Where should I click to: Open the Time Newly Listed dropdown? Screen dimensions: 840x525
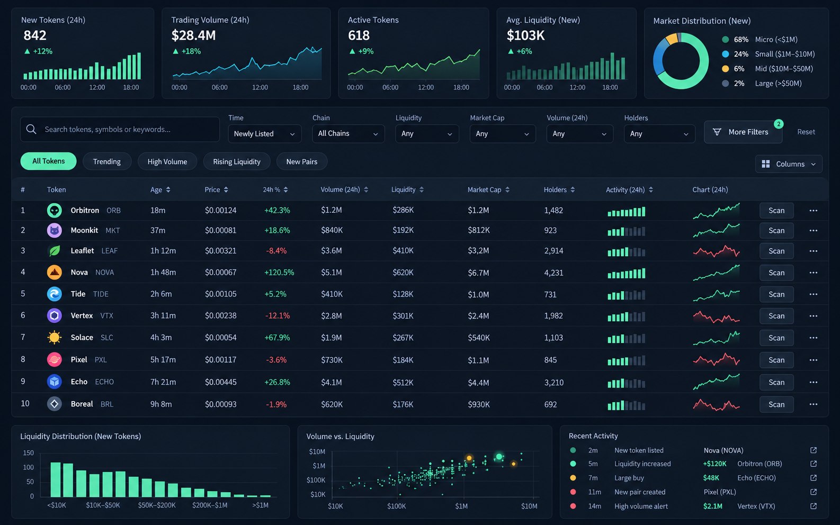coord(265,134)
